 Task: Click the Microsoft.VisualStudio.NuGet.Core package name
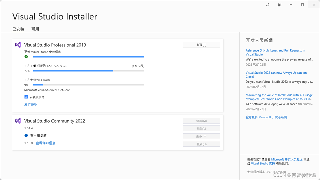click(x=47, y=90)
